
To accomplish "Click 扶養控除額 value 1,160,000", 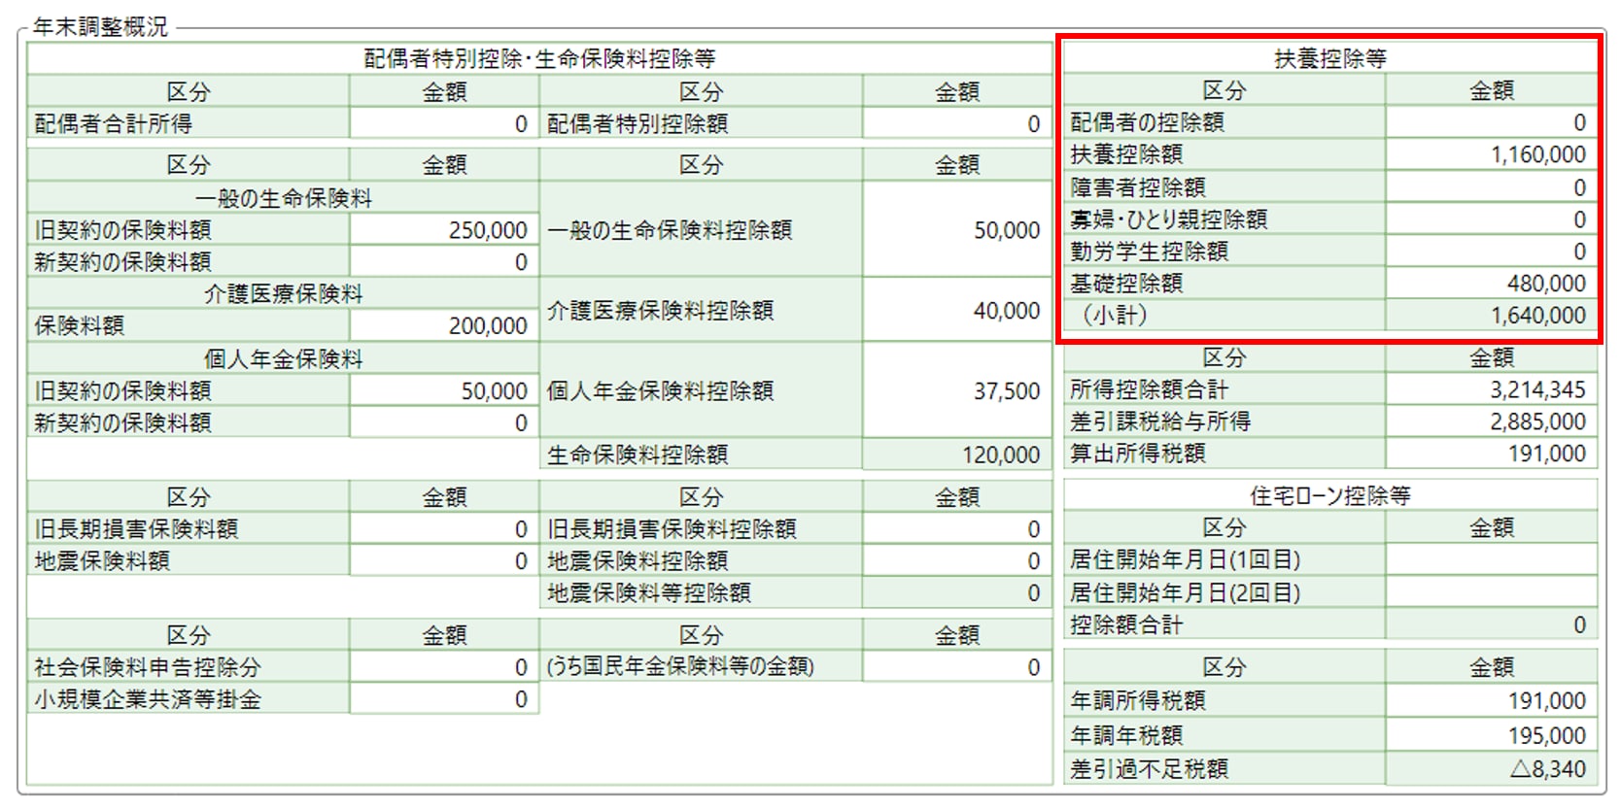I will 1491,154.
